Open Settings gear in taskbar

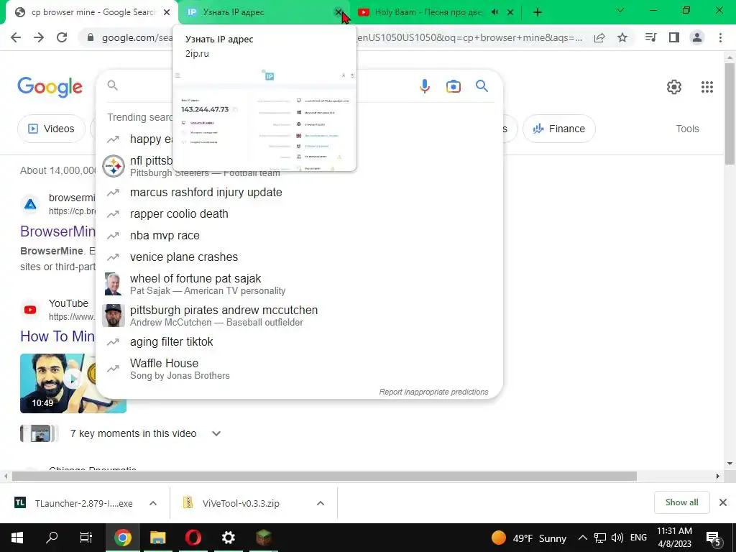pyautogui.click(x=228, y=538)
